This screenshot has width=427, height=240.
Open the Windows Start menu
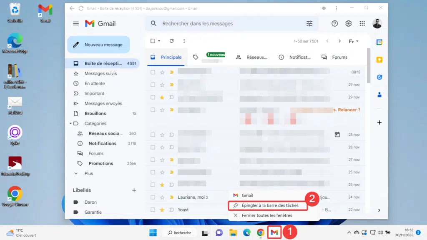[x=153, y=232]
